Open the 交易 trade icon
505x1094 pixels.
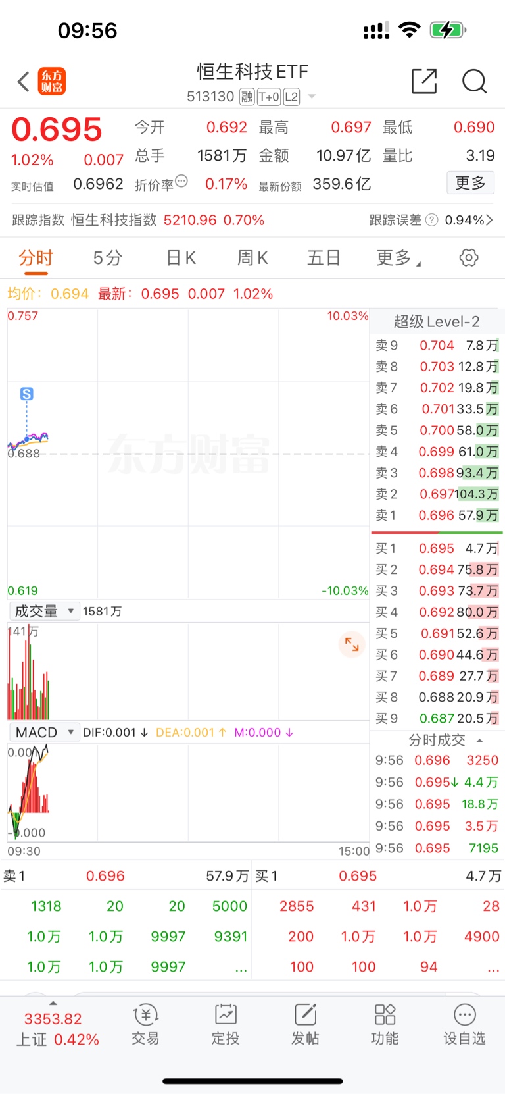pos(145,1025)
